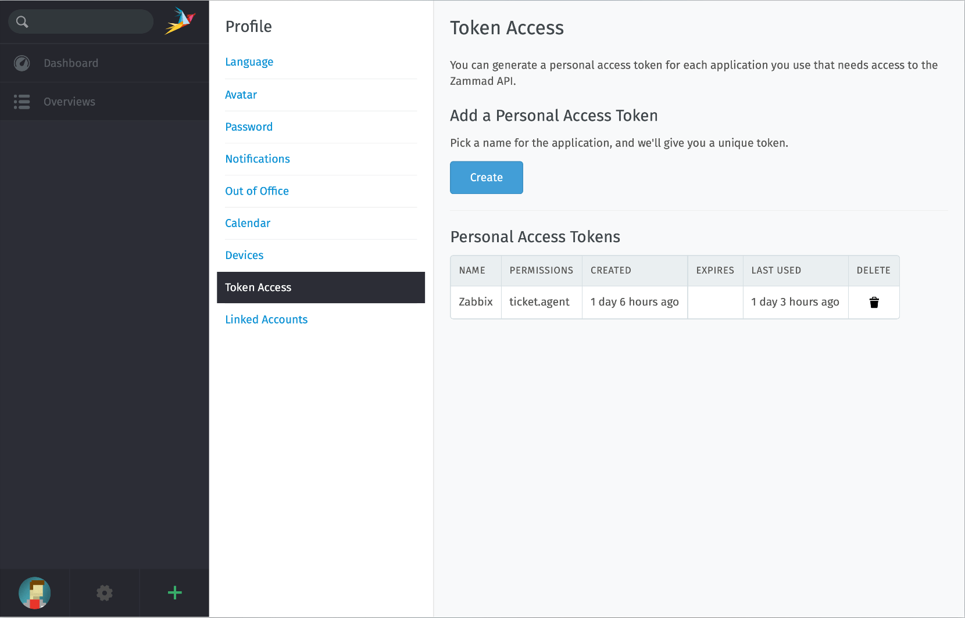Navigate to the Calendar section
Screen dimensions: 965x618
coord(248,223)
